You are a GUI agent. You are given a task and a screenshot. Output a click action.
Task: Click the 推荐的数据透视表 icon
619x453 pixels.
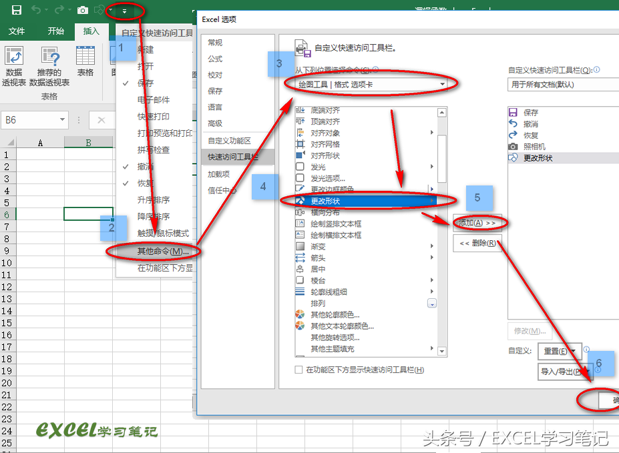[x=49, y=56]
